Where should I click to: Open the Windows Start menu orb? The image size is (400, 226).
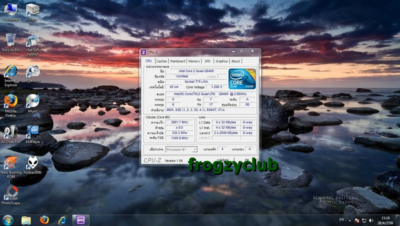pos(7,220)
